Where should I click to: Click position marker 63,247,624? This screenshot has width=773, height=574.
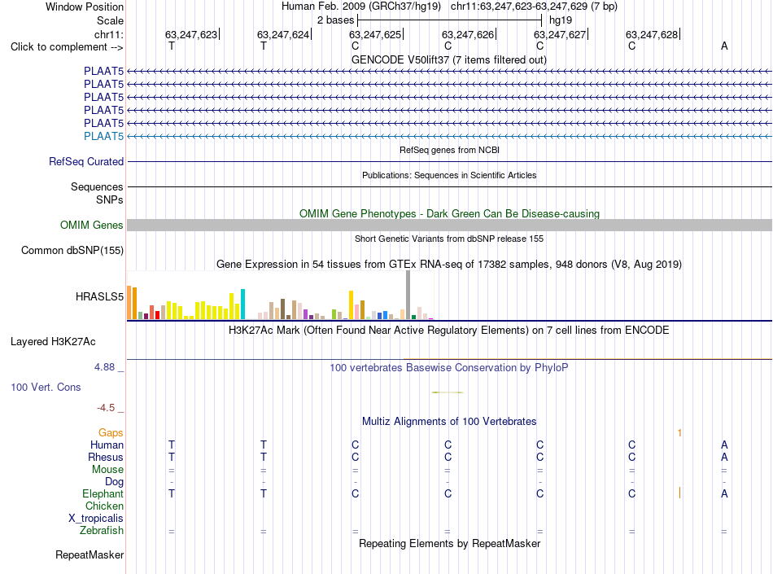tap(283, 34)
